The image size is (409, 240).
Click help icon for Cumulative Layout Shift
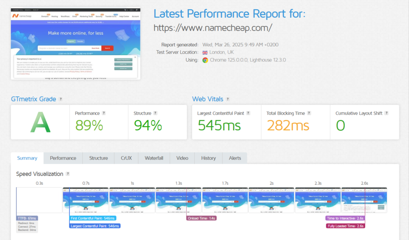[386, 113]
